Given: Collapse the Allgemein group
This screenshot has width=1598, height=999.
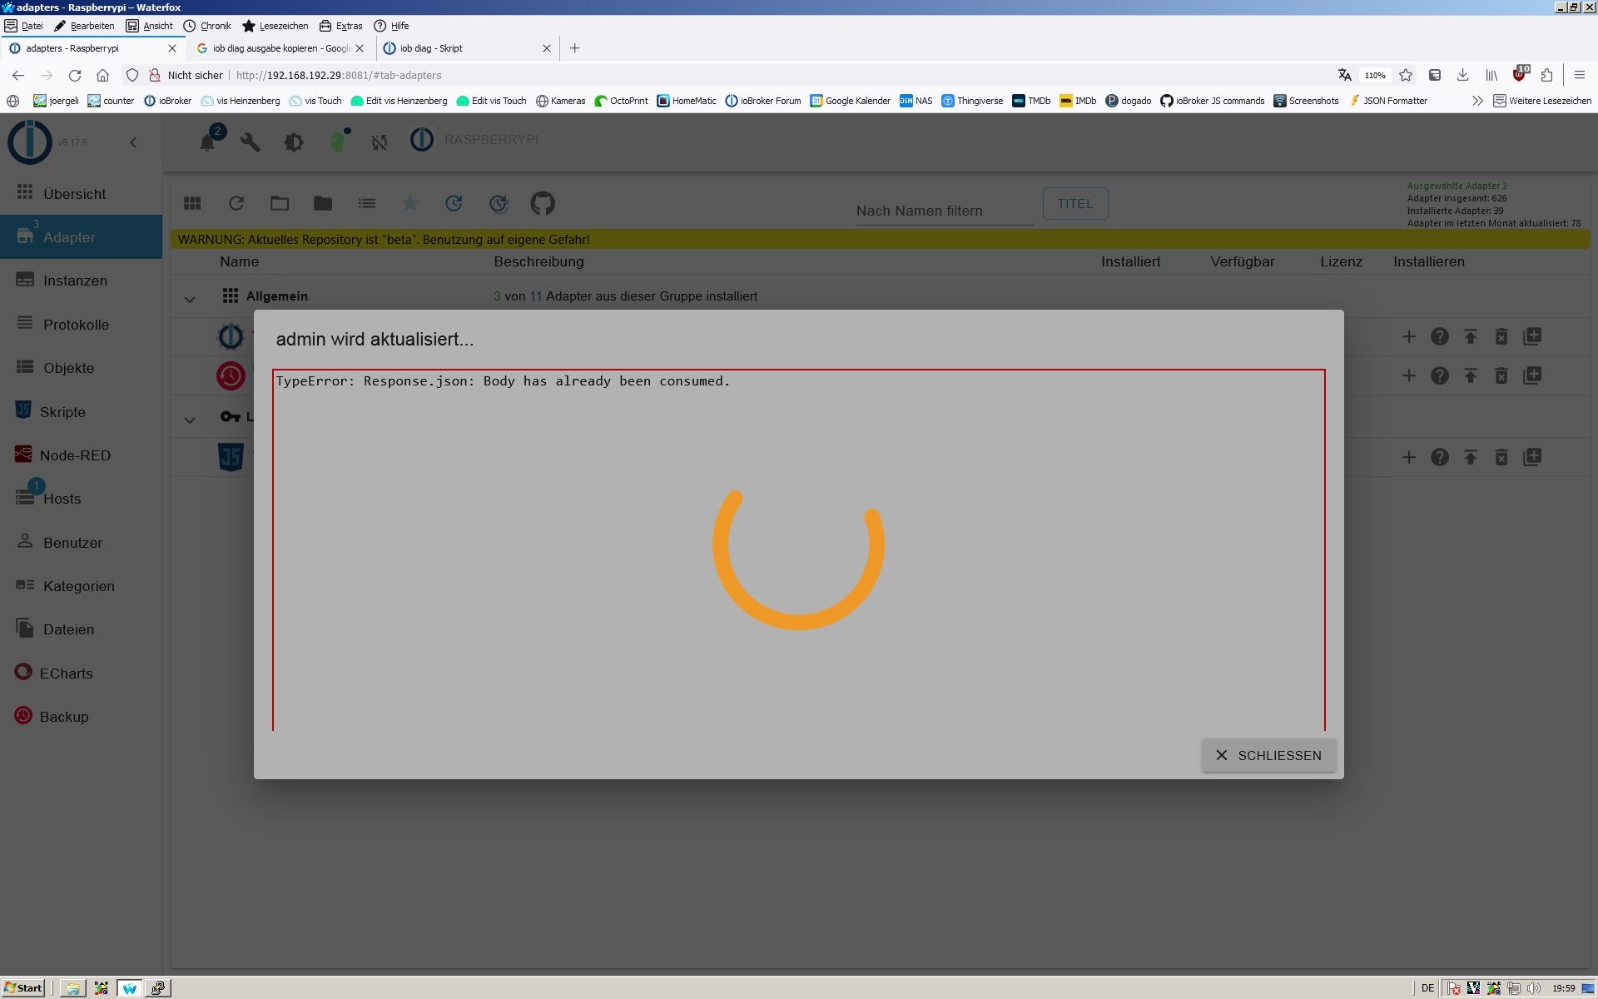Looking at the screenshot, I should 190,298.
